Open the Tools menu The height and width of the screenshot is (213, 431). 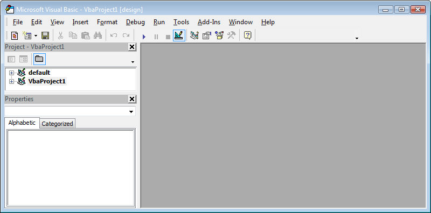pyautogui.click(x=182, y=22)
